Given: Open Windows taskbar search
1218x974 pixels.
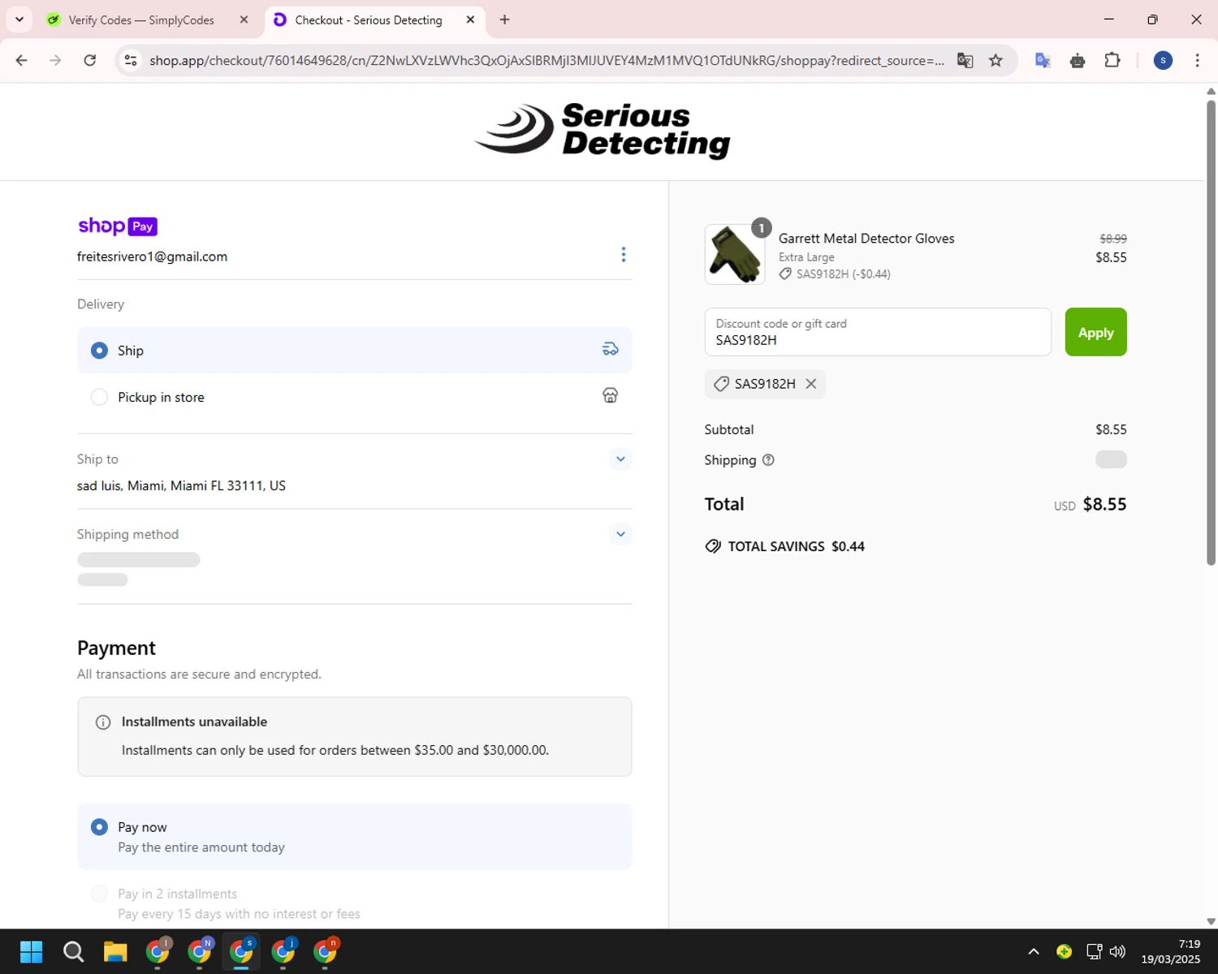Looking at the screenshot, I should (73, 951).
